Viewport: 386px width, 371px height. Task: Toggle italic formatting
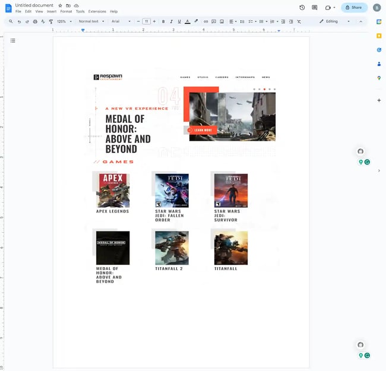[x=171, y=21]
